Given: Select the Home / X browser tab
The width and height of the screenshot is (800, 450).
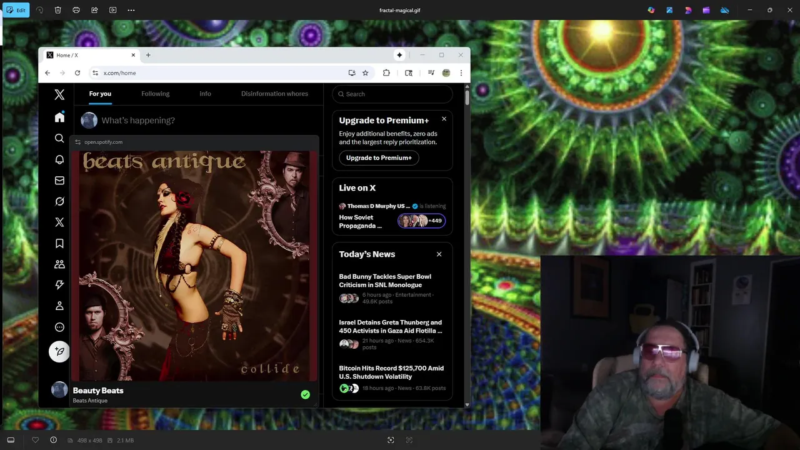Looking at the screenshot, I should (91, 55).
